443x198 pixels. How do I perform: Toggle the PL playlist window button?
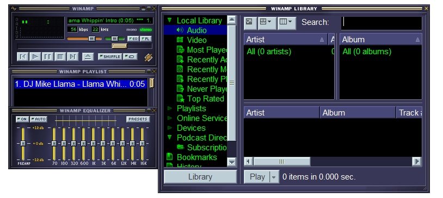point(146,39)
